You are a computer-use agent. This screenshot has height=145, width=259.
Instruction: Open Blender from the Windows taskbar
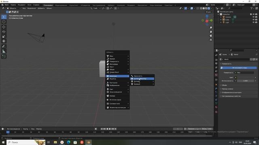pos(89,142)
